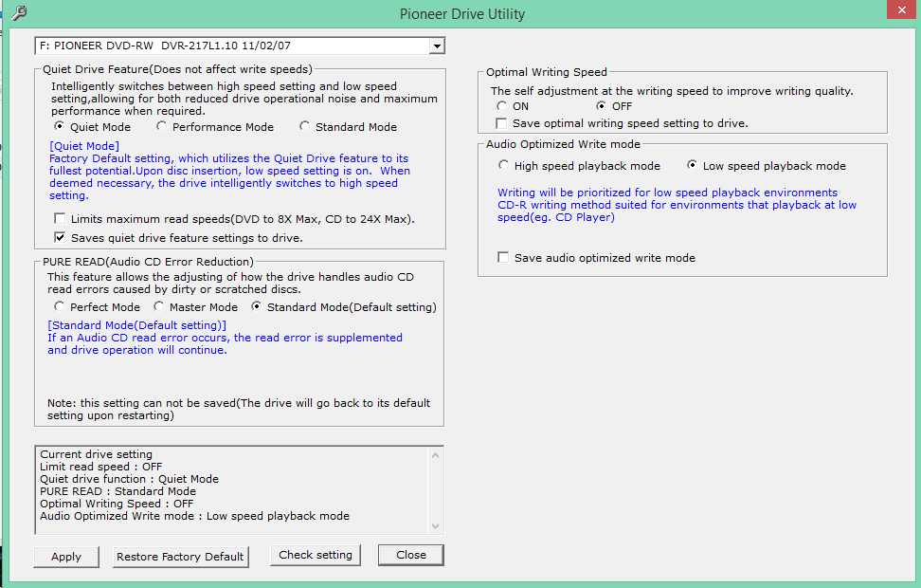This screenshot has width=921, height=588.
Task: Click the '[Quiet Mode]' blue heading
Action: (x=84, y=146)
